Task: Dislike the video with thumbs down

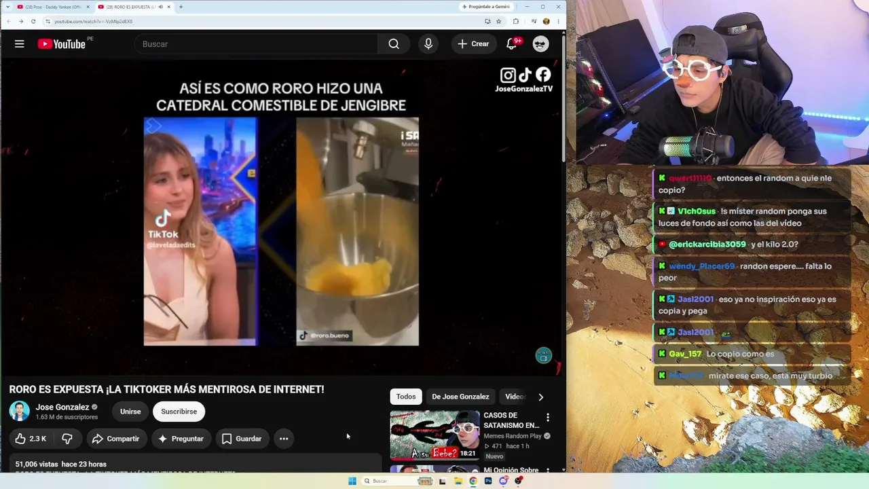Action: coord(67,439)
